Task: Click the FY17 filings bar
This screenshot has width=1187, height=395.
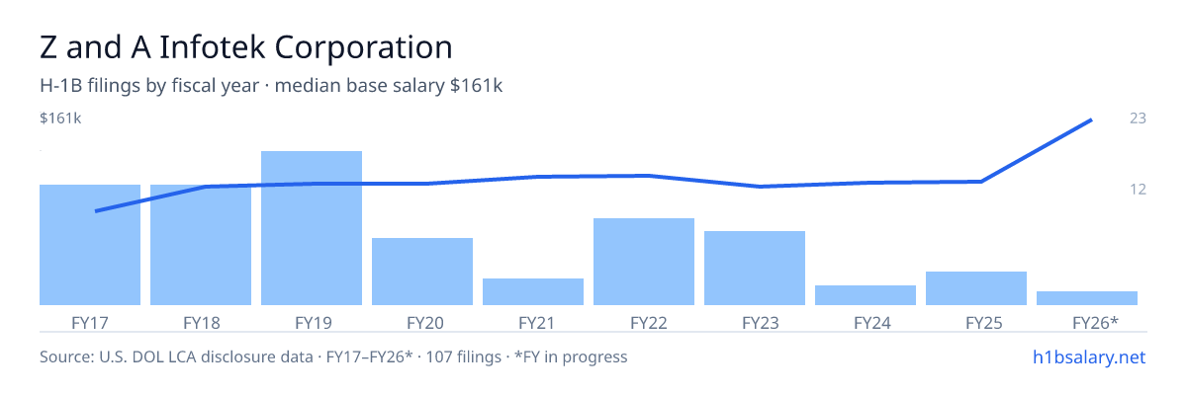Action: [x=90, y=245]
